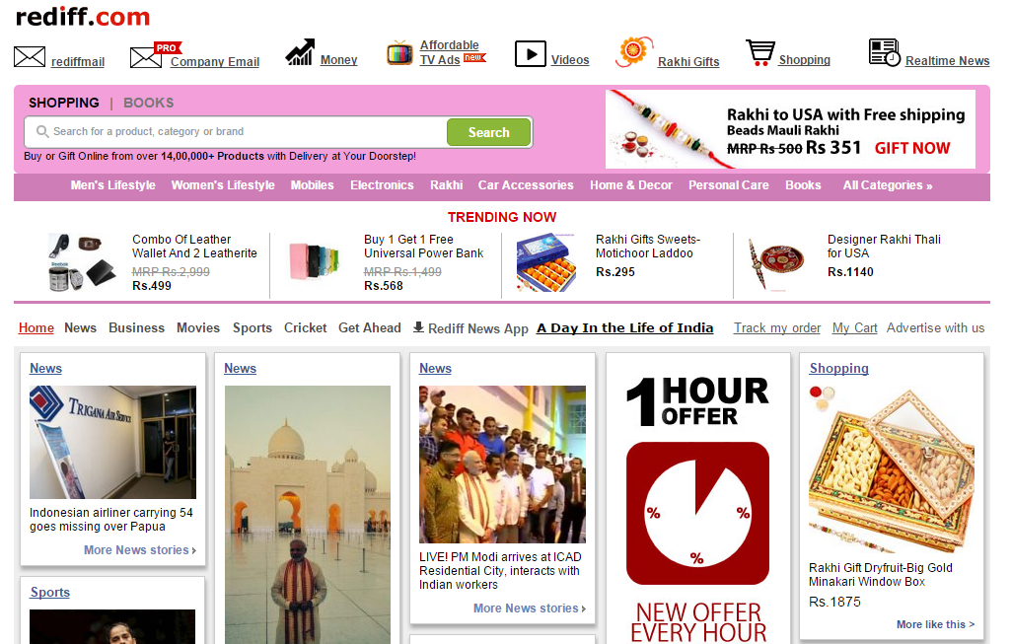The width and height of the screenshot is (1011, 644).
Task: Open the Track my order link
Action: (777, 327)
